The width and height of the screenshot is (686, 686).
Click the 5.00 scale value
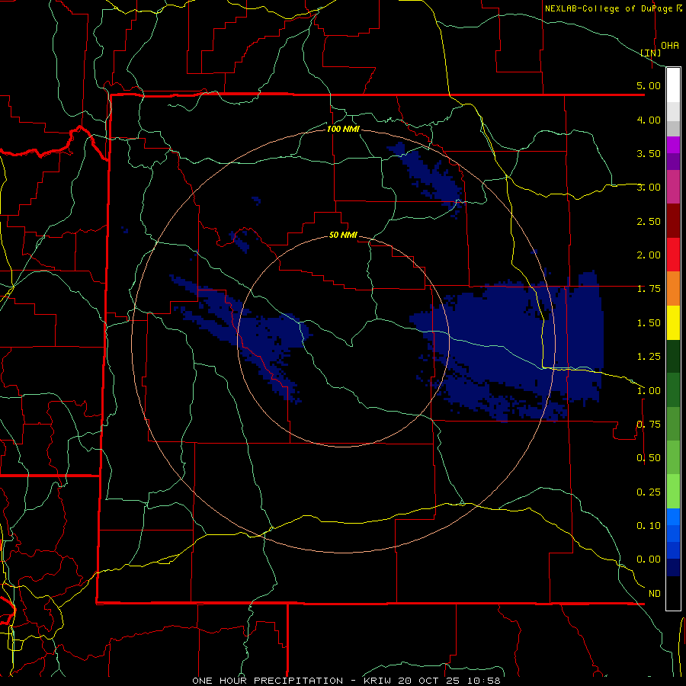(649, 85)
